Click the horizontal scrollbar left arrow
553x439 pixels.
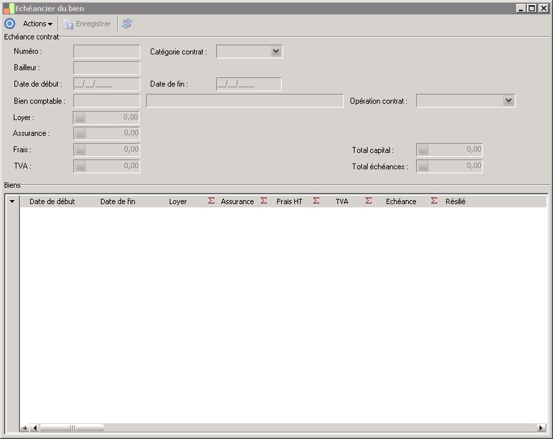(x=35, y=428)
